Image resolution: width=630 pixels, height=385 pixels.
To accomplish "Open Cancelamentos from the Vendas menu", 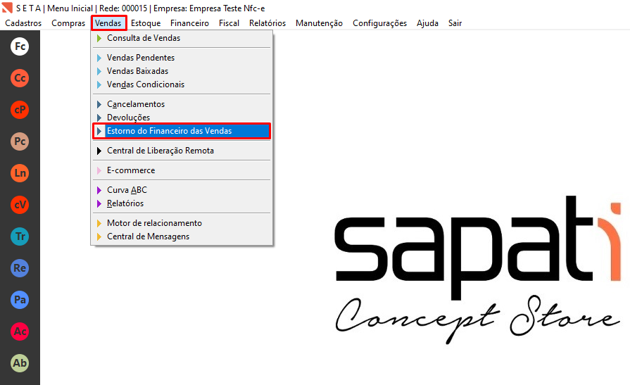I will (182, 104).
